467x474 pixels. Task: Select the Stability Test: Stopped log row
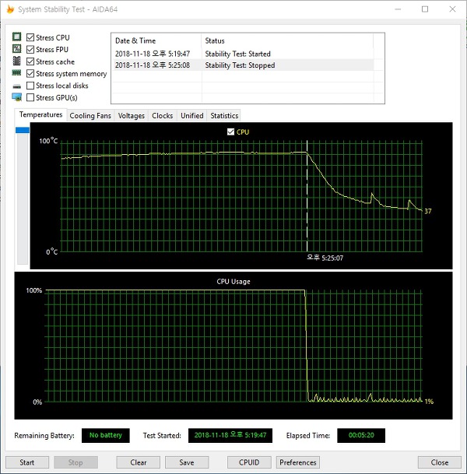242,65
